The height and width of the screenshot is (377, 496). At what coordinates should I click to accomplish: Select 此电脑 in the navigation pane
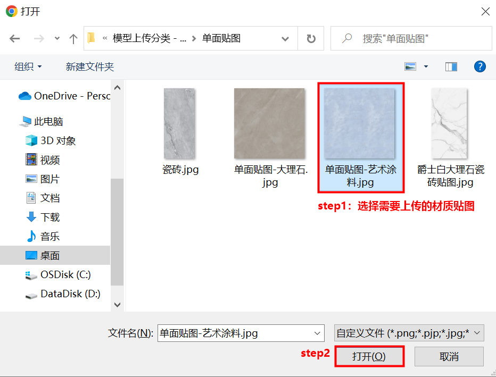(x=41, y=121)
